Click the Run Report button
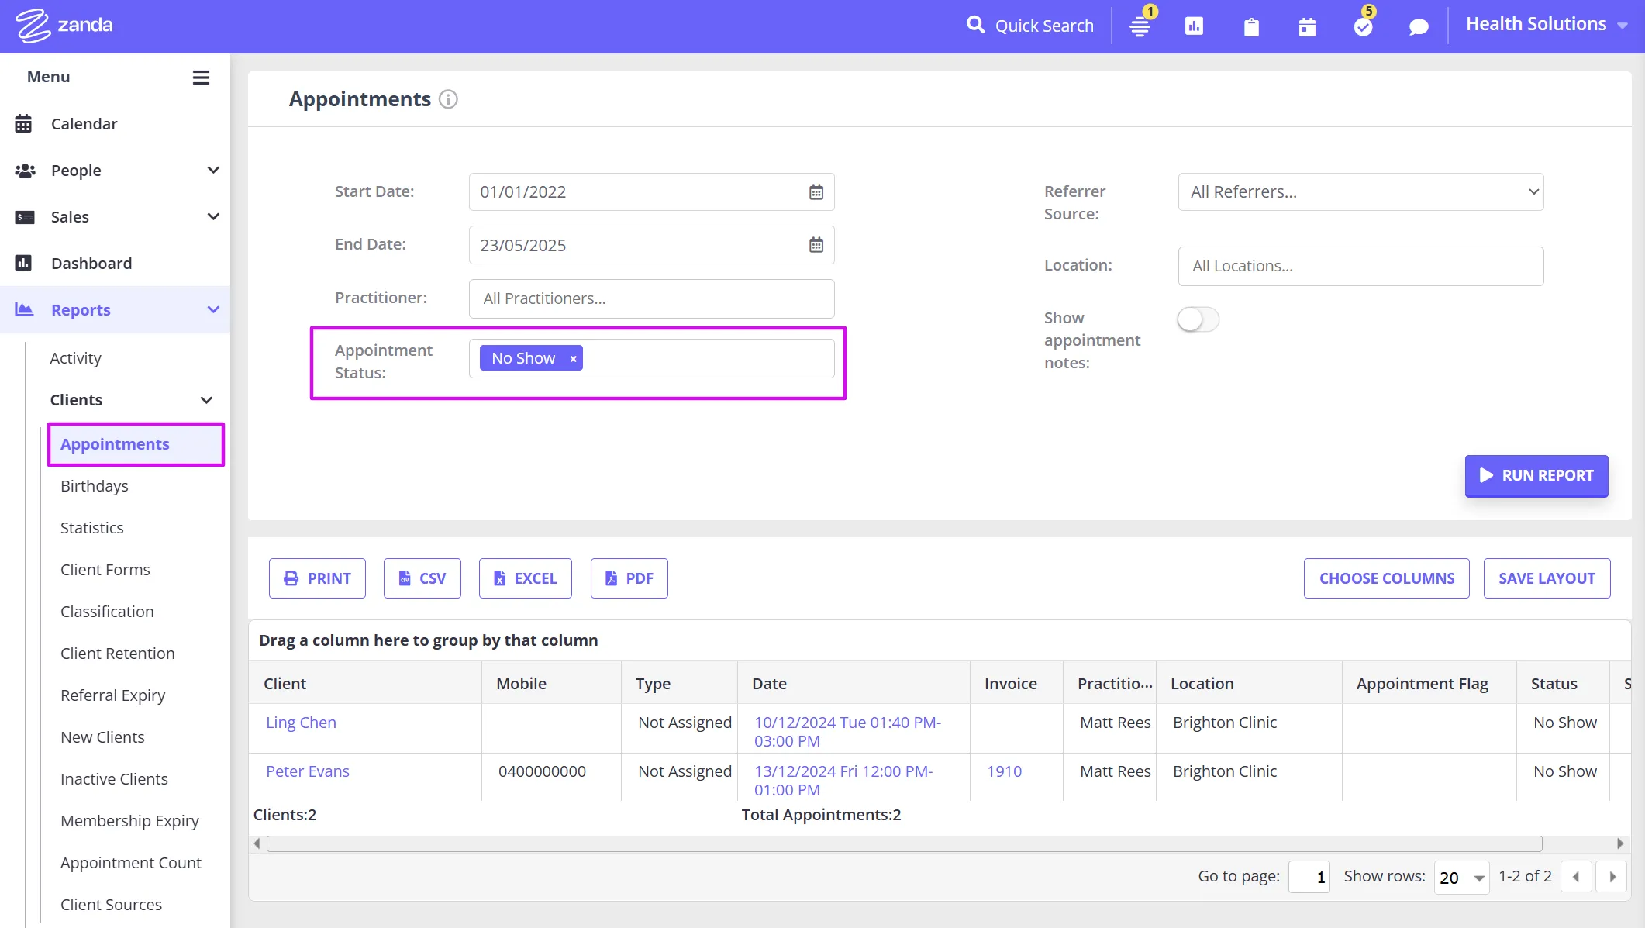1645x928 pixels. [1536, 475]
